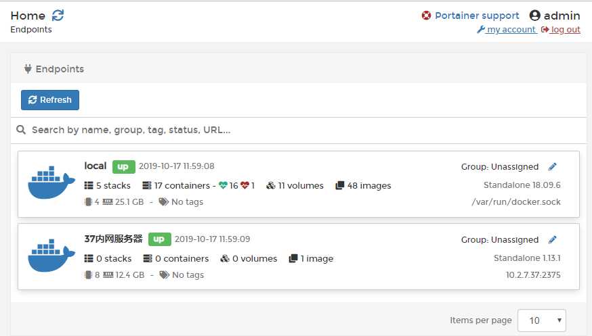Open the Items per page dropdown
Screen dimensions: 592x336
tap(541, 320)
